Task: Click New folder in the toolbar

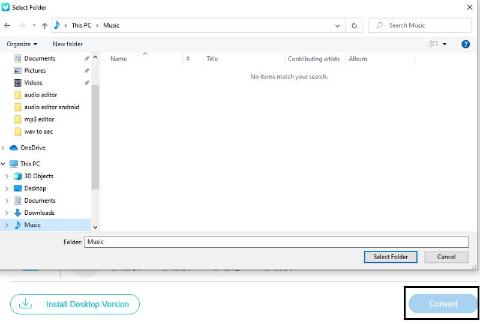Action: 67,44
